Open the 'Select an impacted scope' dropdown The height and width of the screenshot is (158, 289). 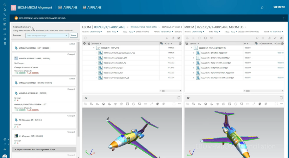click(x=47, y=35)
